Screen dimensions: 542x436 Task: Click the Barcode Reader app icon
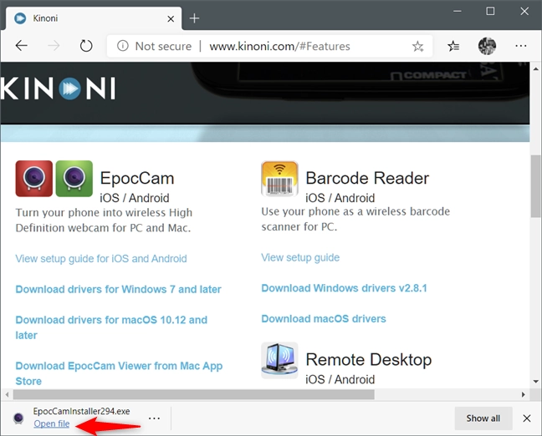[279, 179]
